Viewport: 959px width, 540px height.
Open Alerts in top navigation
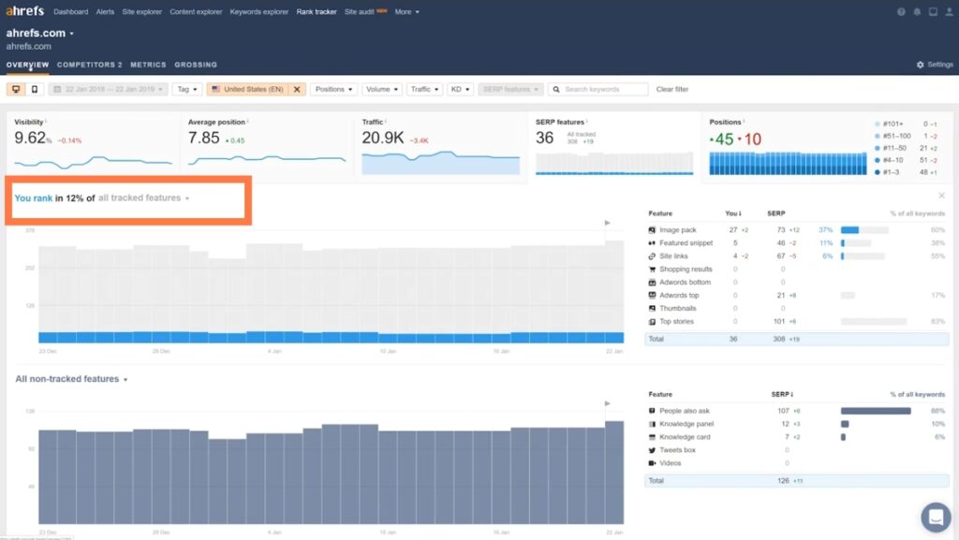click(x=105, y=11)
